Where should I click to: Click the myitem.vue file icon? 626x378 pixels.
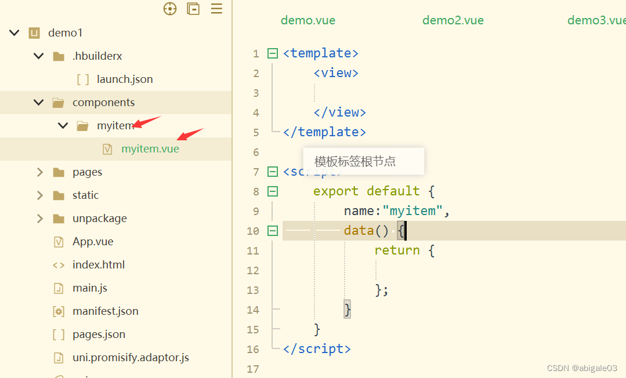click(107, 149)
